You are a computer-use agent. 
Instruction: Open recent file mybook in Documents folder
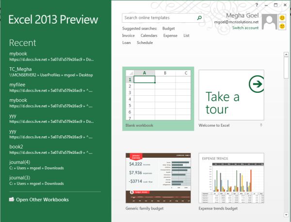click(x=51, y=57)
